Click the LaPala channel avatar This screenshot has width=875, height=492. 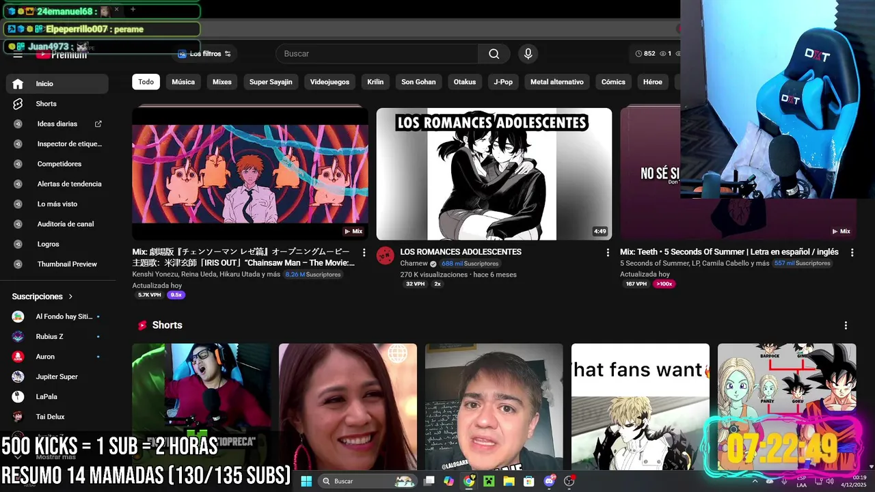tap(18, 396)
